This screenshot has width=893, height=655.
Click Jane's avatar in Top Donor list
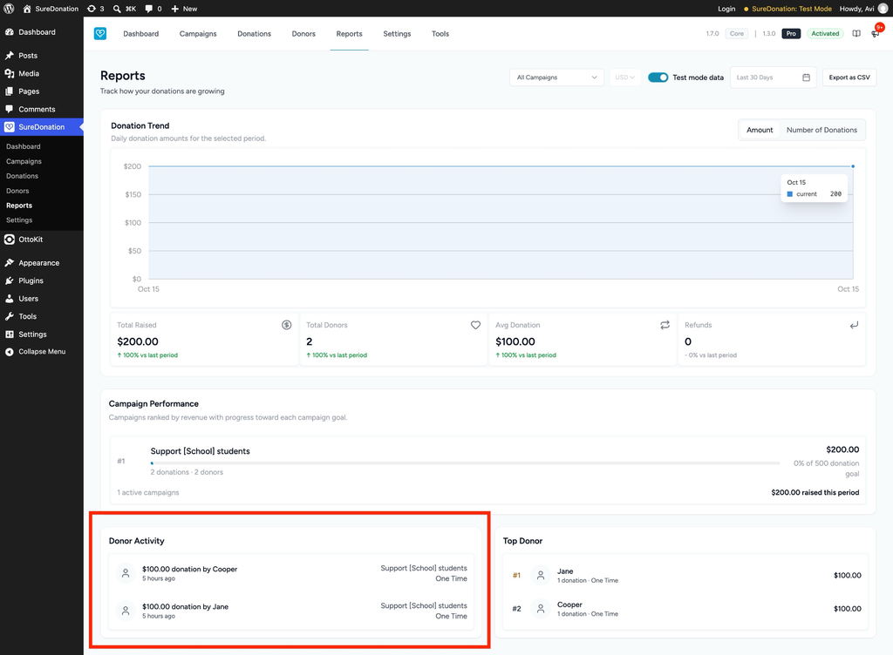coord(541,576)
